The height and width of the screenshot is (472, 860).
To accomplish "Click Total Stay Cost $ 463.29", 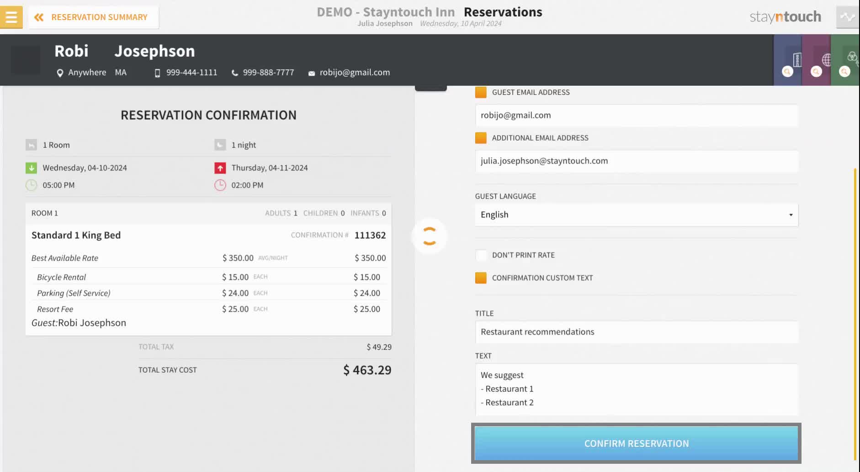I will 367,370.
